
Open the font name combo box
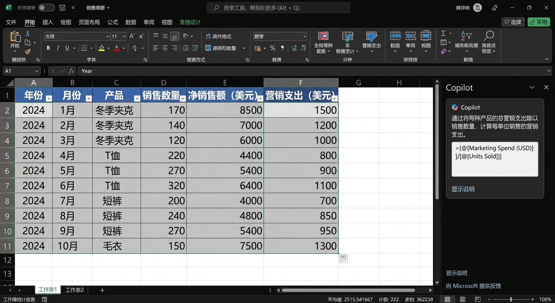pyautogui.click(x=76, y=36)
